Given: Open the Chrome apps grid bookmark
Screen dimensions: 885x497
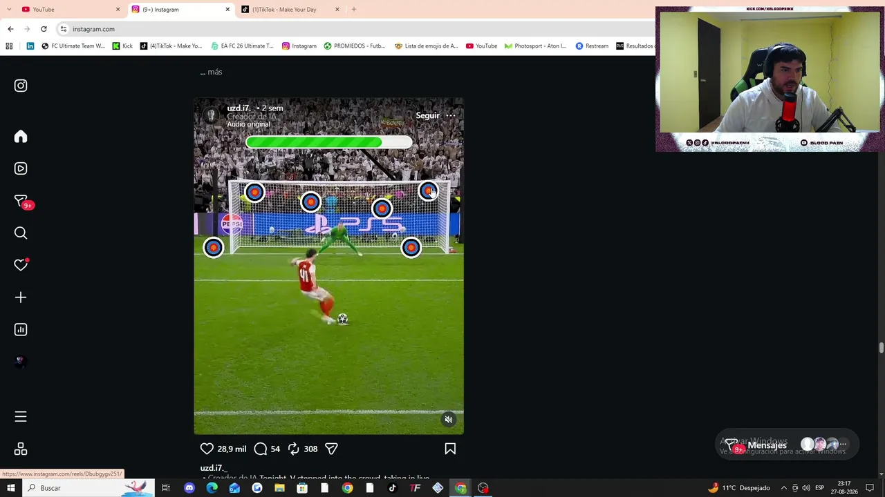Looking at the screenshot, I should coord(9,46).
